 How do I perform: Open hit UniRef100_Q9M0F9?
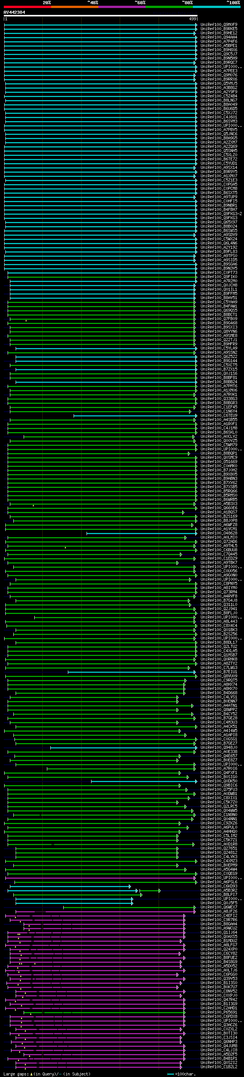(x=219, y=25)
